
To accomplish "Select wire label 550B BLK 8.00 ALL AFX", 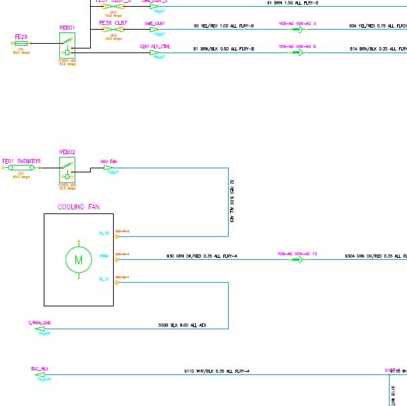I will pos(182,325).
